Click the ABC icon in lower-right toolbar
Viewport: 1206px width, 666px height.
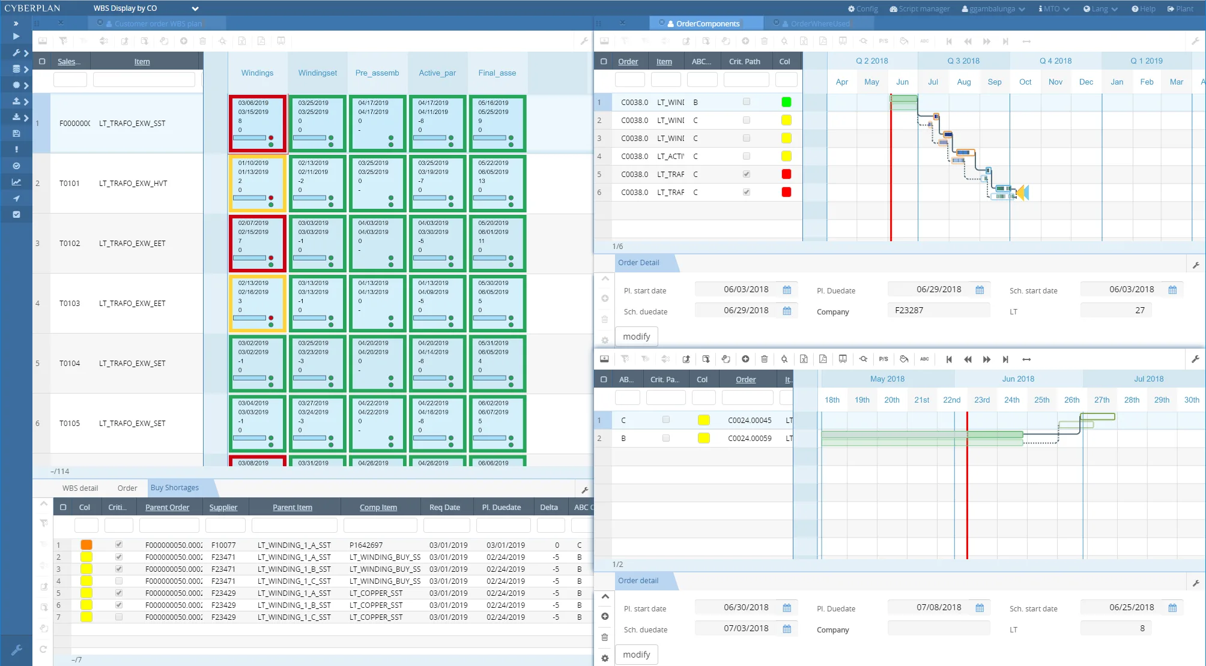924,359
